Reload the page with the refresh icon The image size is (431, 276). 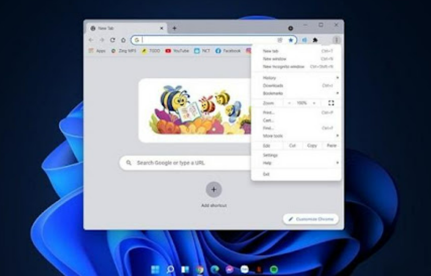click(x=113, y=40)
